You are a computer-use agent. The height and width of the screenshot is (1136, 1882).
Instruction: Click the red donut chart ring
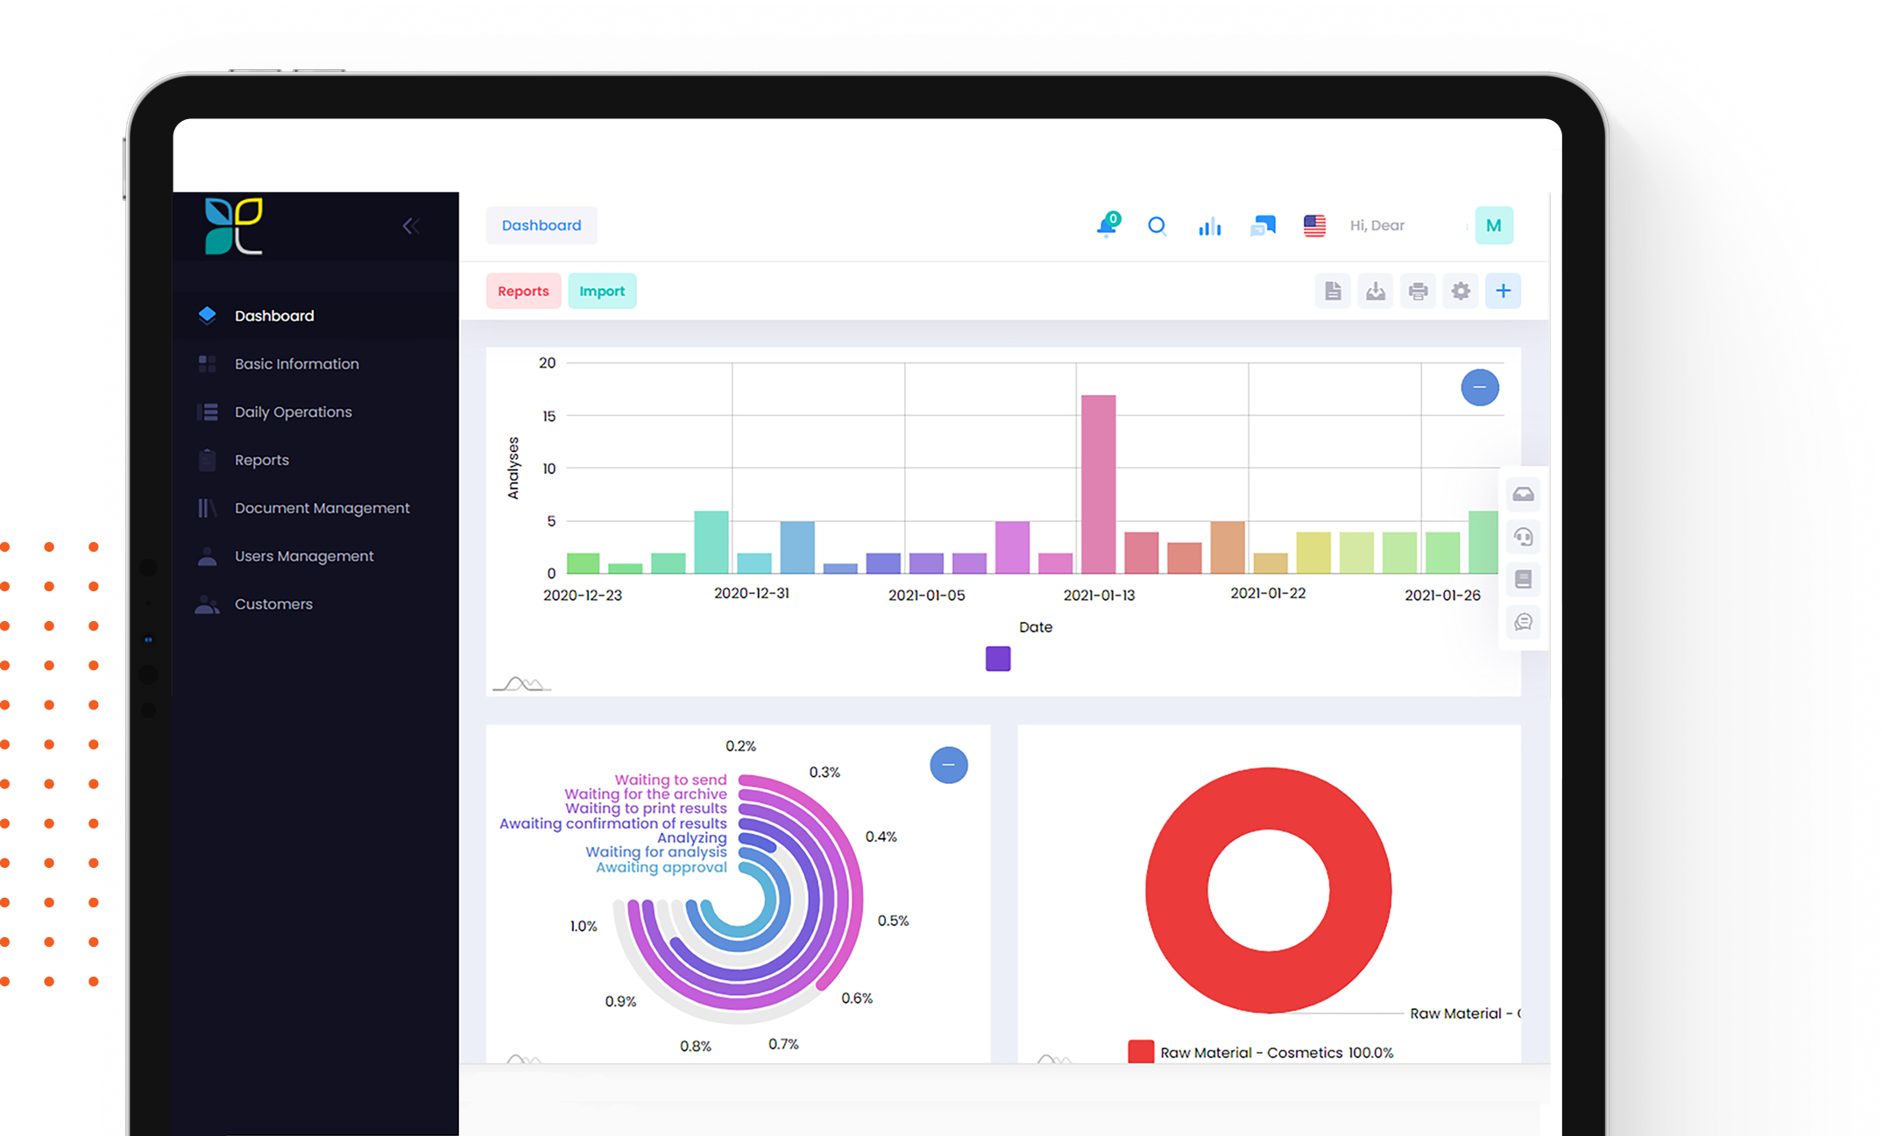pyautogui.click(x=1176, y=891)
